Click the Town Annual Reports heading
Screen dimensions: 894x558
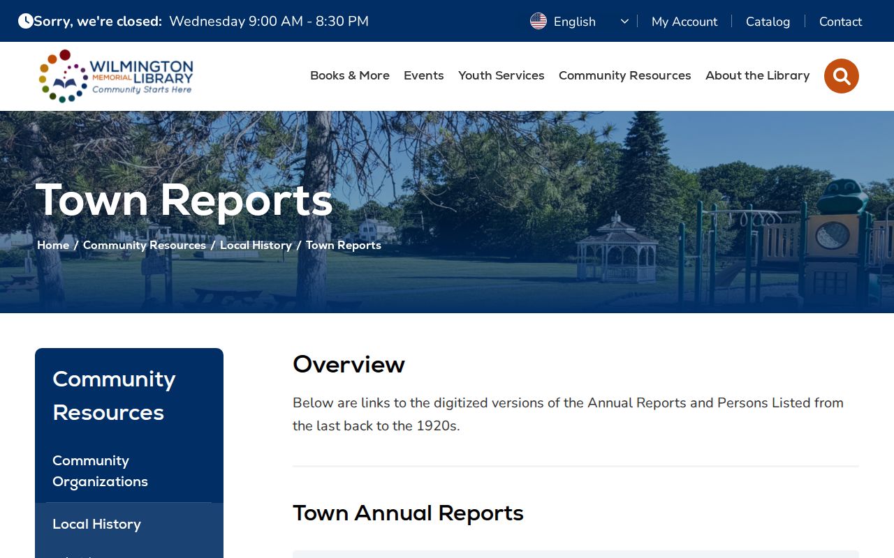coord(408,513)
